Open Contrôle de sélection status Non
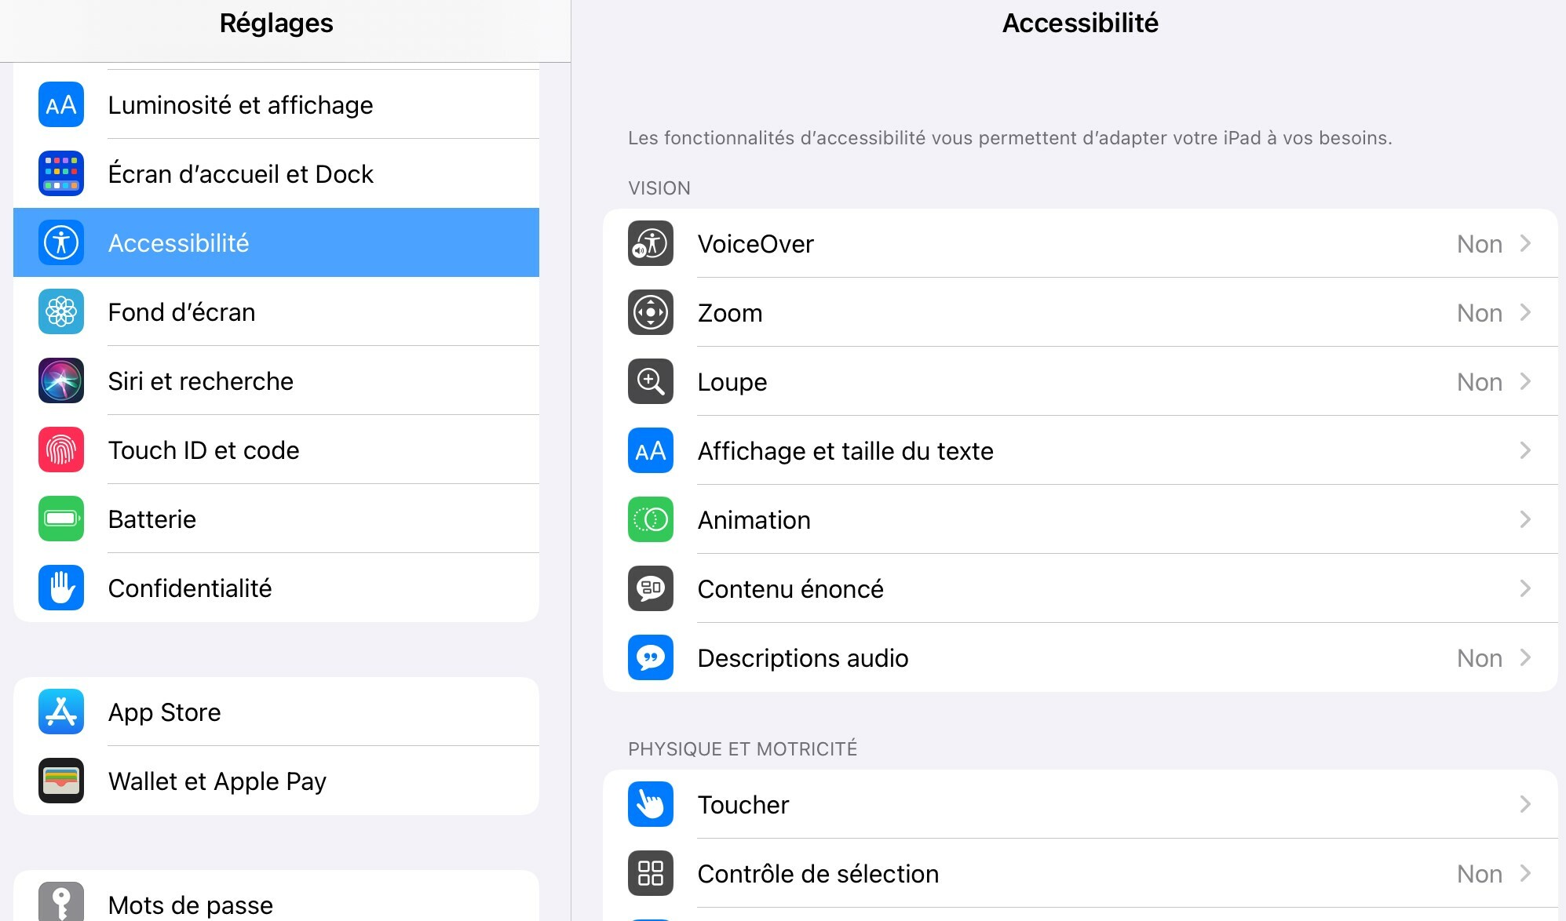The image size is (1566, 921). coord(1479,873)
